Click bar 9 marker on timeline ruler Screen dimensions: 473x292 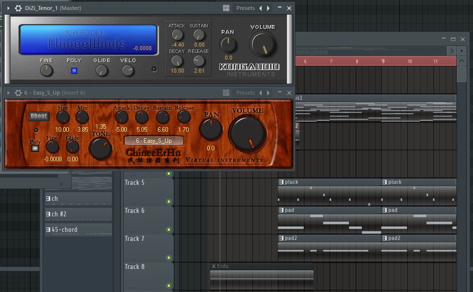[383, 61]
